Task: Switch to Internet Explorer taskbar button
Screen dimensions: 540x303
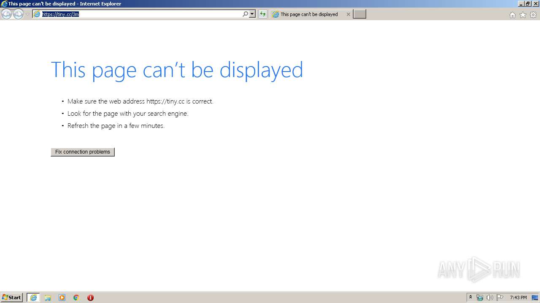Action: coord(33,298)
